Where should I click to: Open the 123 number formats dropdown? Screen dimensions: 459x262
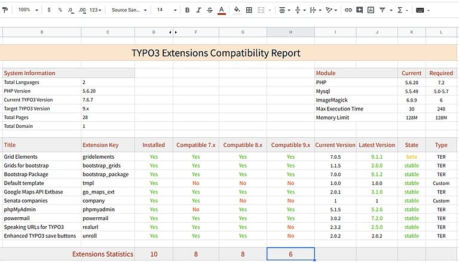point(96,10)
